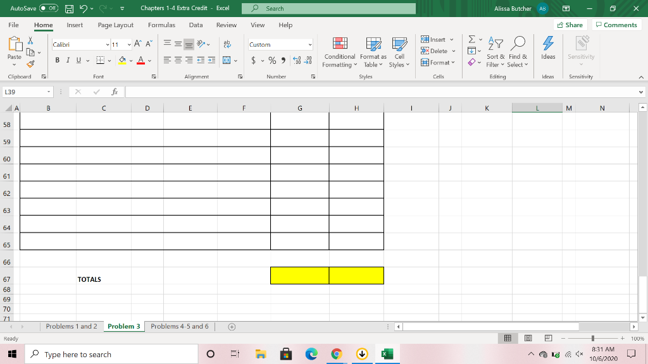Open Find & Select magnifier
Screen dimensions: 648x364
(518, 52)
